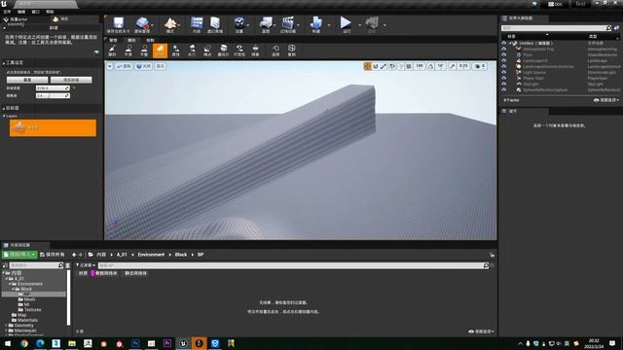Open the Play options dropdown arrow

point(360,25)
